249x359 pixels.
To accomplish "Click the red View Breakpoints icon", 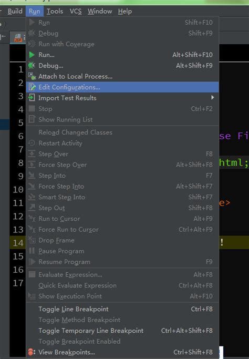I will point(32,352).
